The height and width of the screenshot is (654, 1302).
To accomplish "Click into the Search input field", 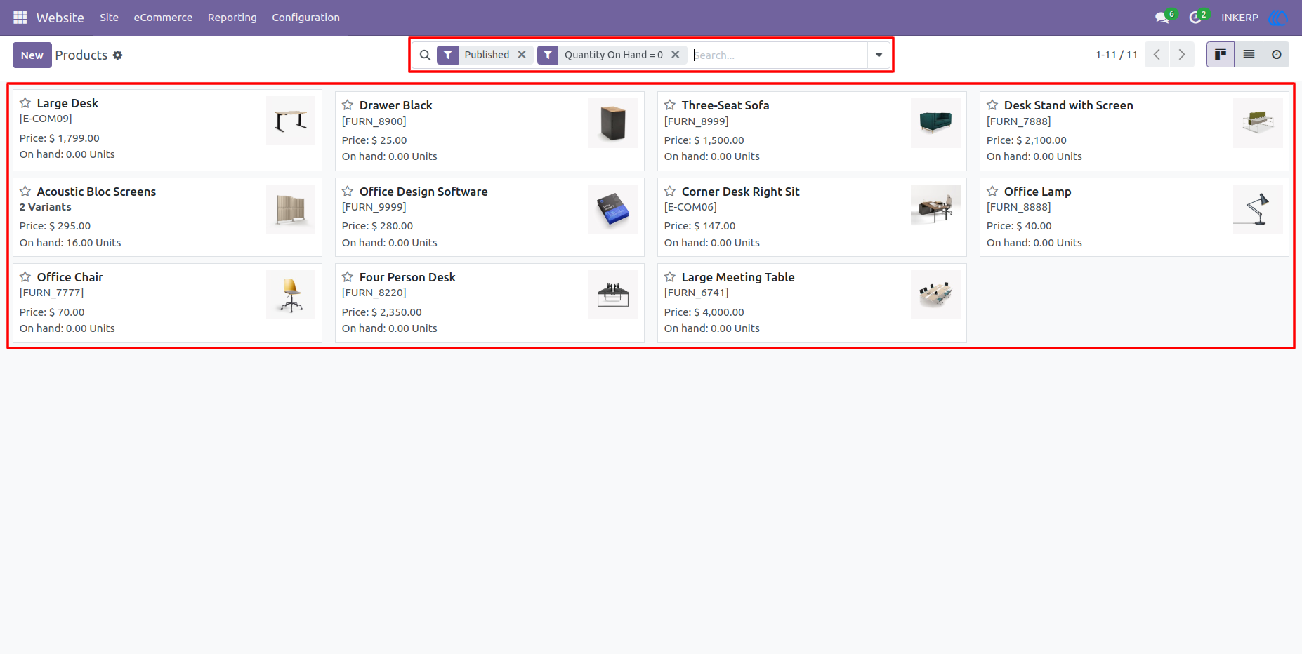I will click(780, 55).
